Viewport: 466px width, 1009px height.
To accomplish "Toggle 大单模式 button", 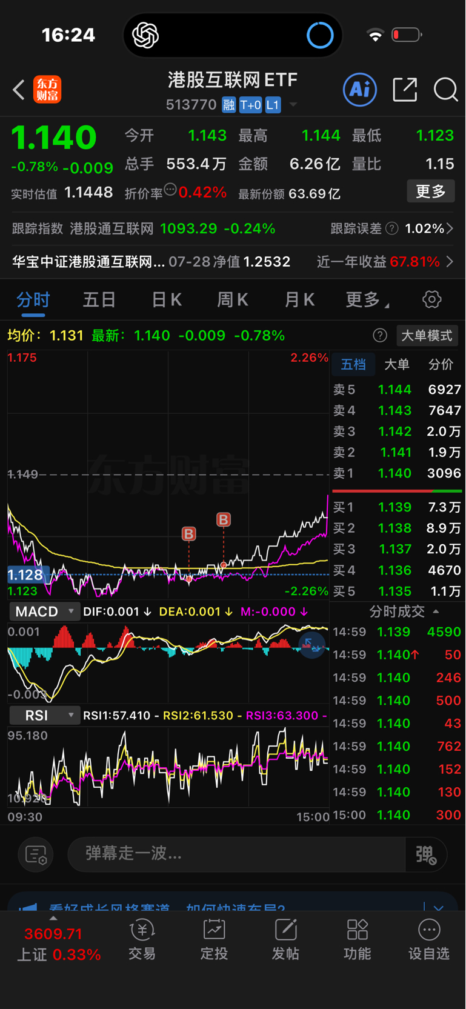I will [x=427, y=336].
